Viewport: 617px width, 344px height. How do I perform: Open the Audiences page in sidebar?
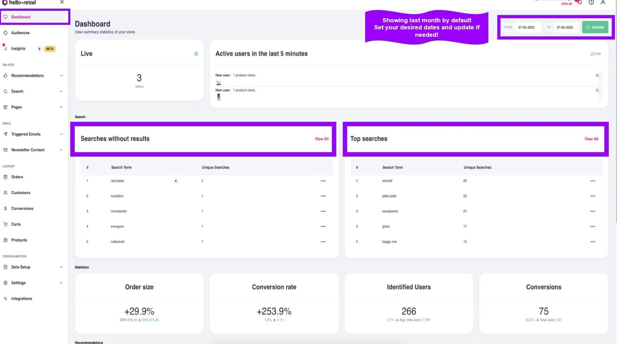[20, 33]
